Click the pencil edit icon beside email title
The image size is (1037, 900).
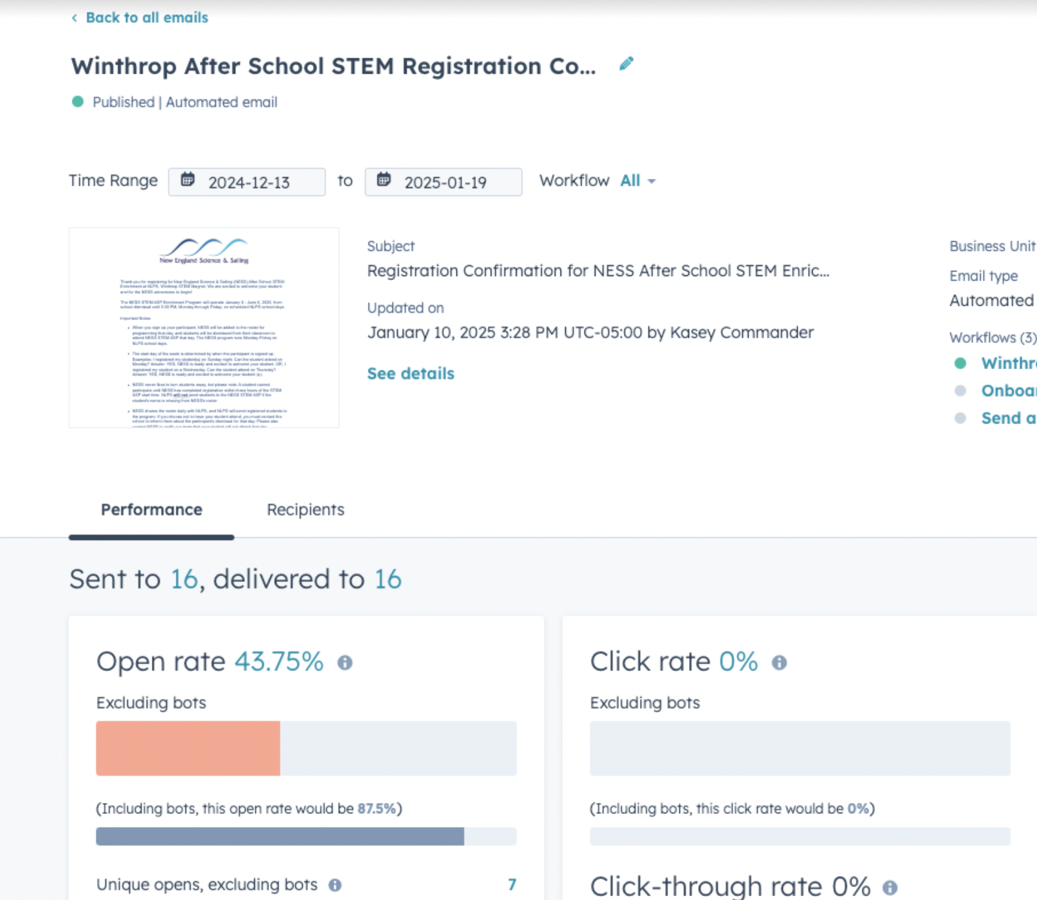pyautogui.click(x=626, y=64)
